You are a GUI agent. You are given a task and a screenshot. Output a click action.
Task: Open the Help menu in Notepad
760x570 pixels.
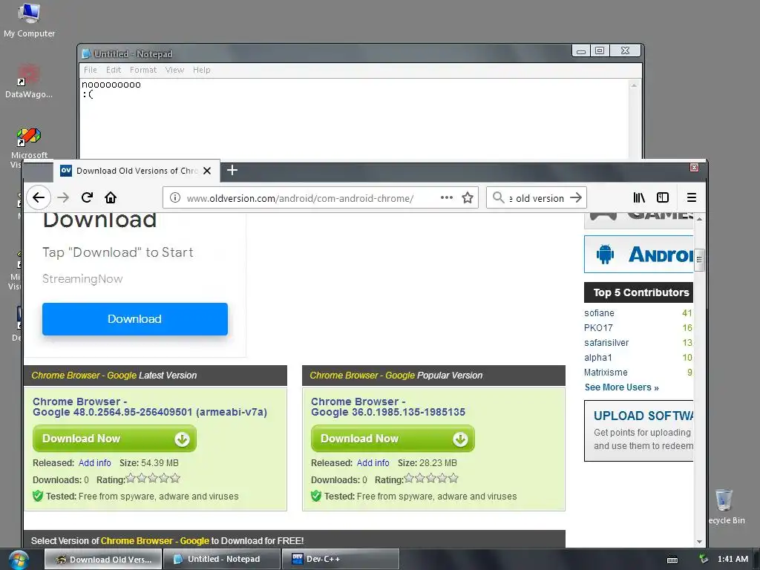(x=202, y=70)
